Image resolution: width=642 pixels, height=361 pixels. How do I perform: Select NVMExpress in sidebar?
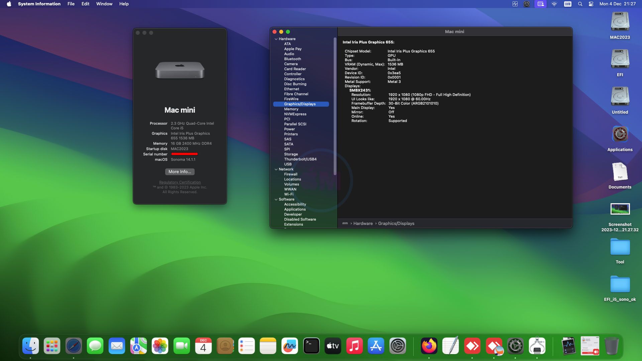(295, 114)
